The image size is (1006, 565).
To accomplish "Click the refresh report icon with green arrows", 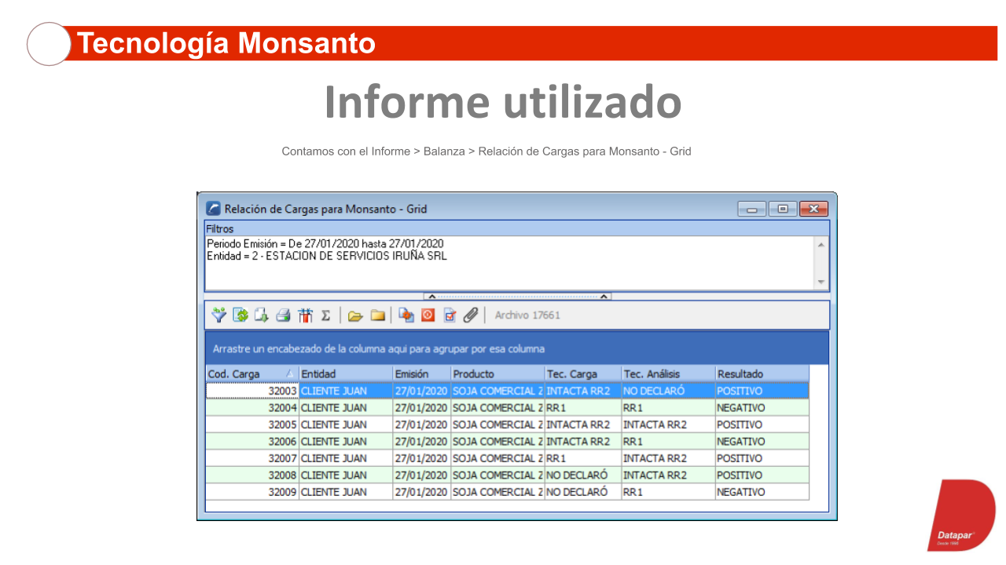I will click(x=240, y=315).
